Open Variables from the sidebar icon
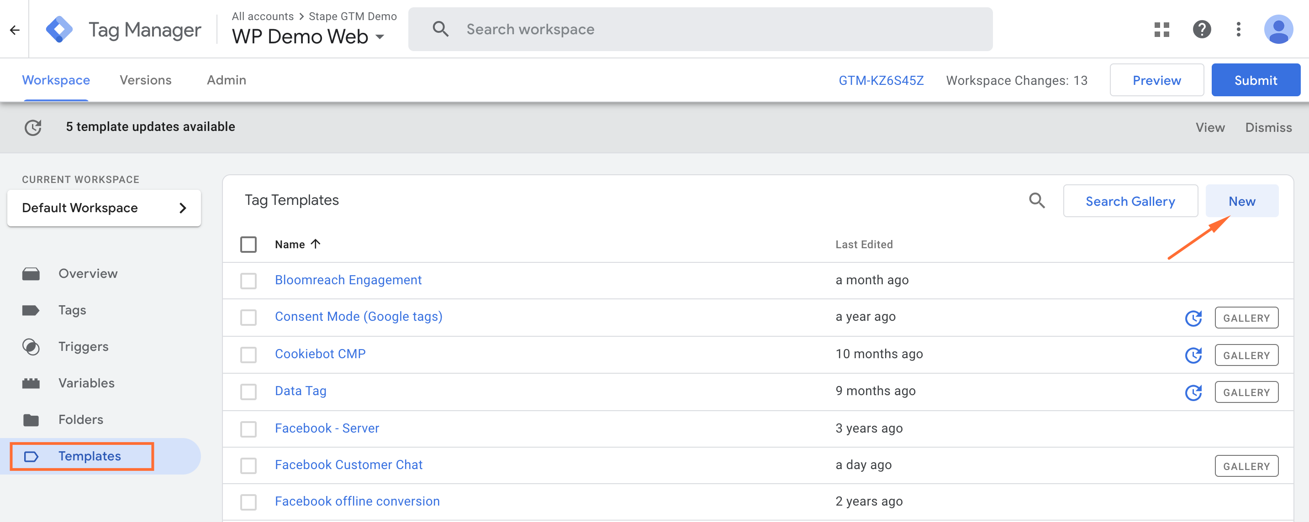Viewport: 1309px width, 522px height. pos(32,383)
